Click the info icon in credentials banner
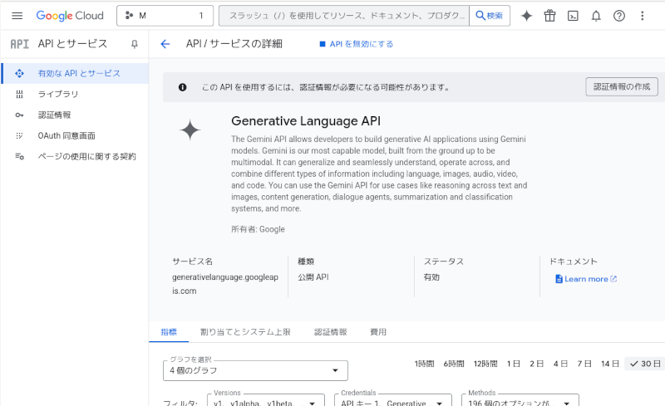665x406 pixels. 182,87
